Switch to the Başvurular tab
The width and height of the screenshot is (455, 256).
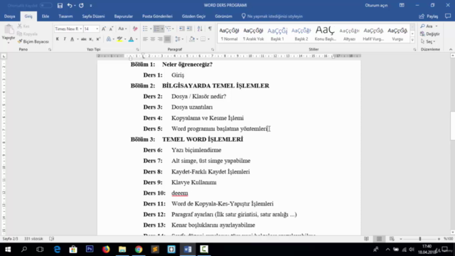pos(123,16)
